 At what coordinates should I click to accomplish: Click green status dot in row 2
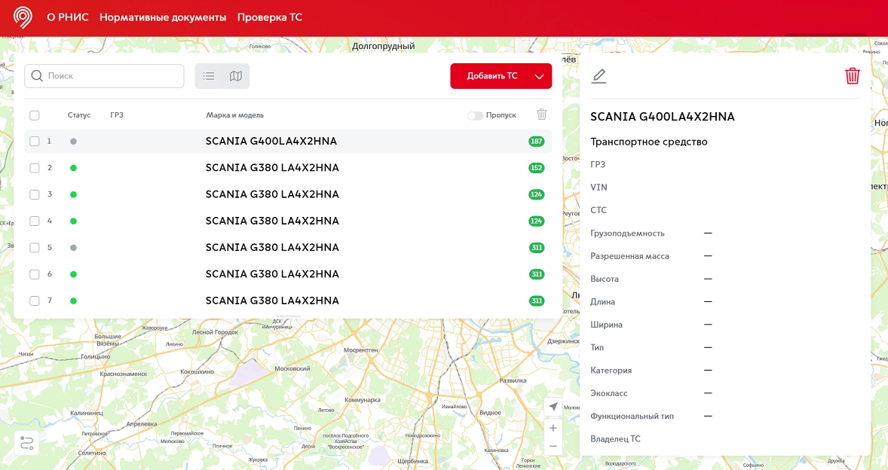[73, 168]
